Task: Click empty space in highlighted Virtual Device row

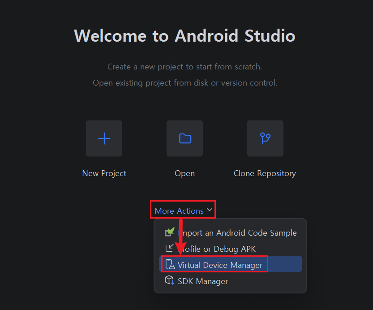Action: (x=285, y=264)
